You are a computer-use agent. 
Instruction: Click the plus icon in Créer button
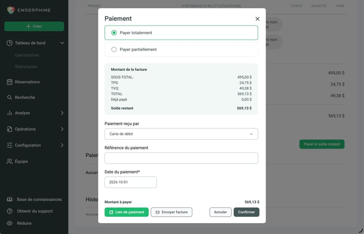point(28,27)
